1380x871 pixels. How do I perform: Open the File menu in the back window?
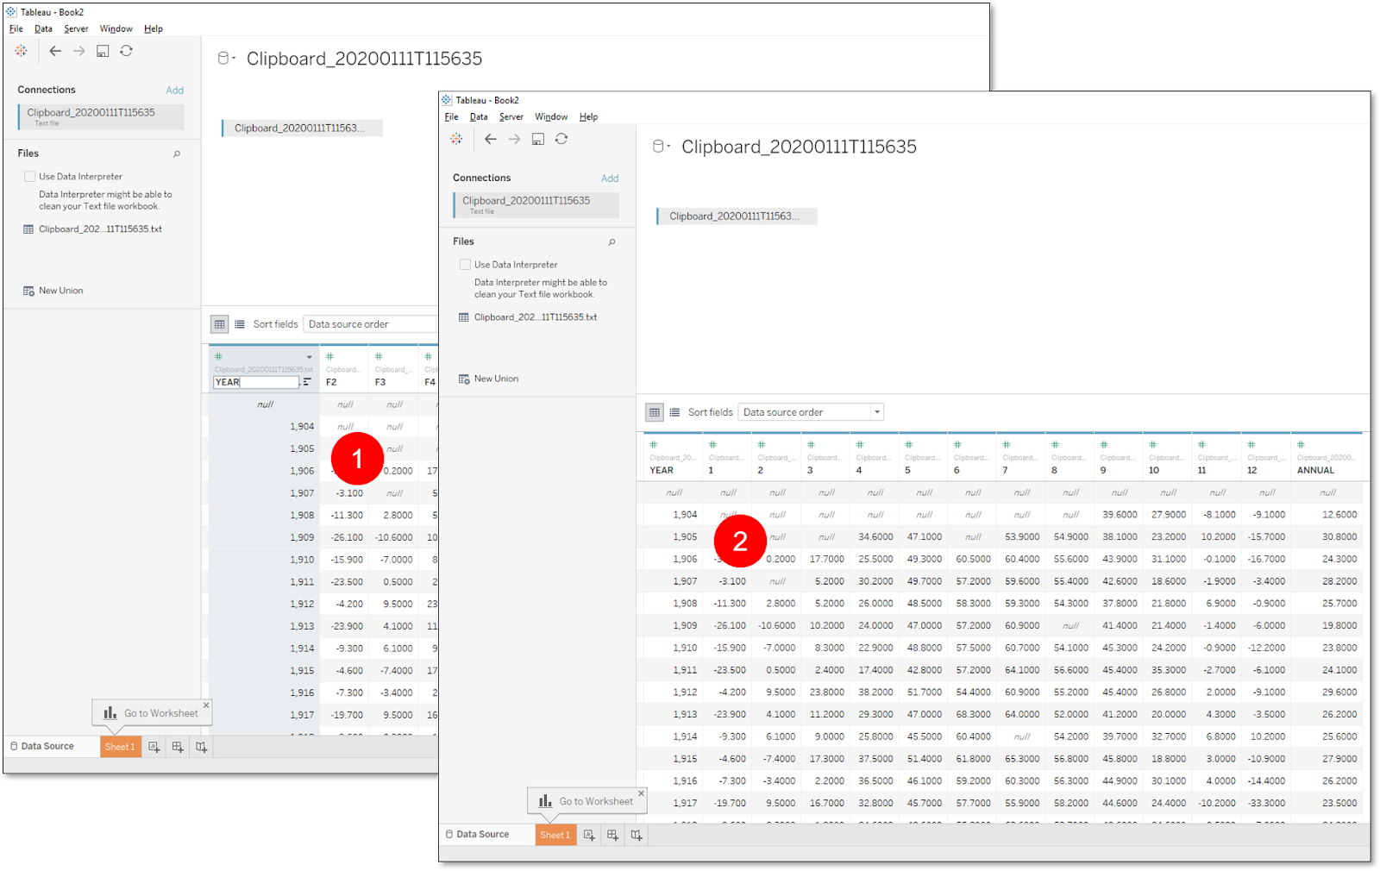point(16,29)
